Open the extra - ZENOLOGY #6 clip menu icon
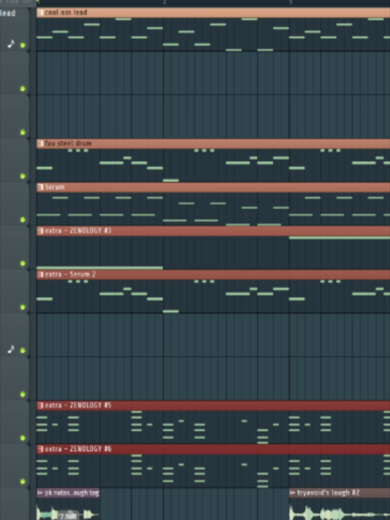Screen dimensions: 390x520 click(41, 449)
